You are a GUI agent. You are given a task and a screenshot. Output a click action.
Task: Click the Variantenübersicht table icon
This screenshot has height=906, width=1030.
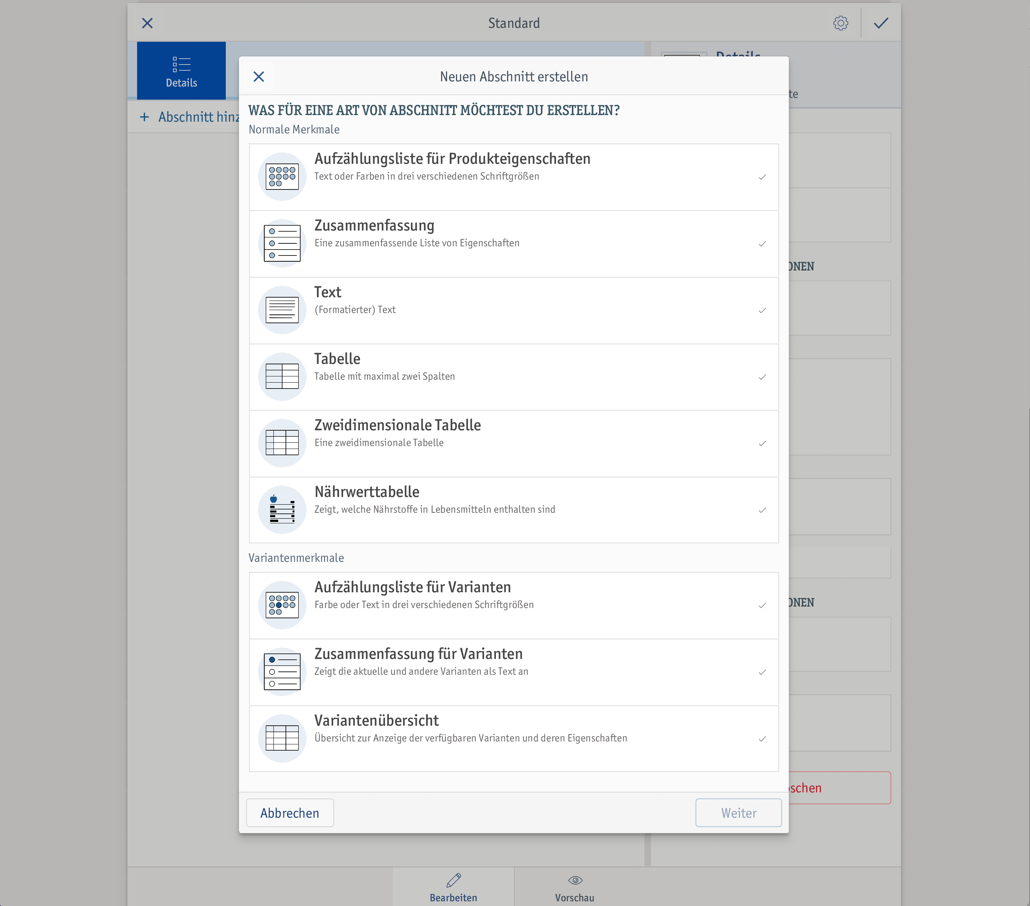282,738
